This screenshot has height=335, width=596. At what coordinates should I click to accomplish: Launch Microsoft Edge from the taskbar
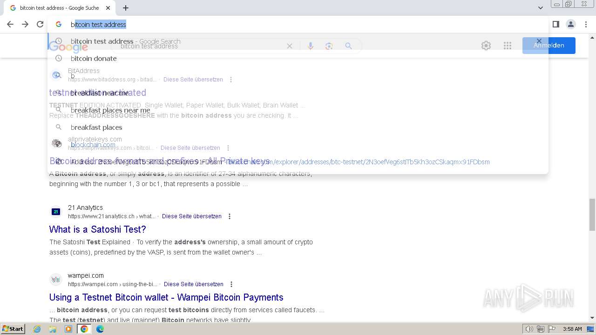100,329
